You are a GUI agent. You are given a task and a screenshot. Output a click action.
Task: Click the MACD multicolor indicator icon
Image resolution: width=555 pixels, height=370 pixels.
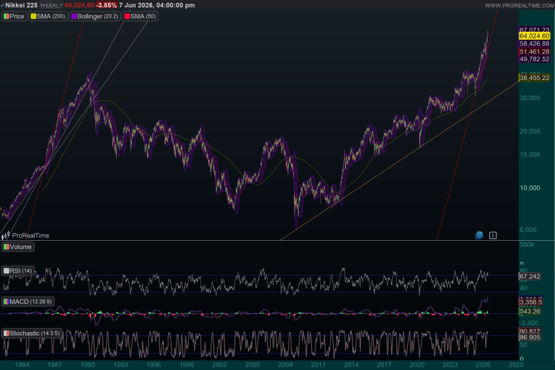click(x=6, y=302)
